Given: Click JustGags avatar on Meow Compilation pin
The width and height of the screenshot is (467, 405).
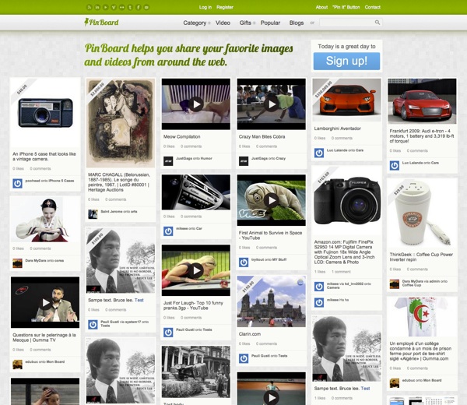Looking at the screenshot, I should (168, 161).
